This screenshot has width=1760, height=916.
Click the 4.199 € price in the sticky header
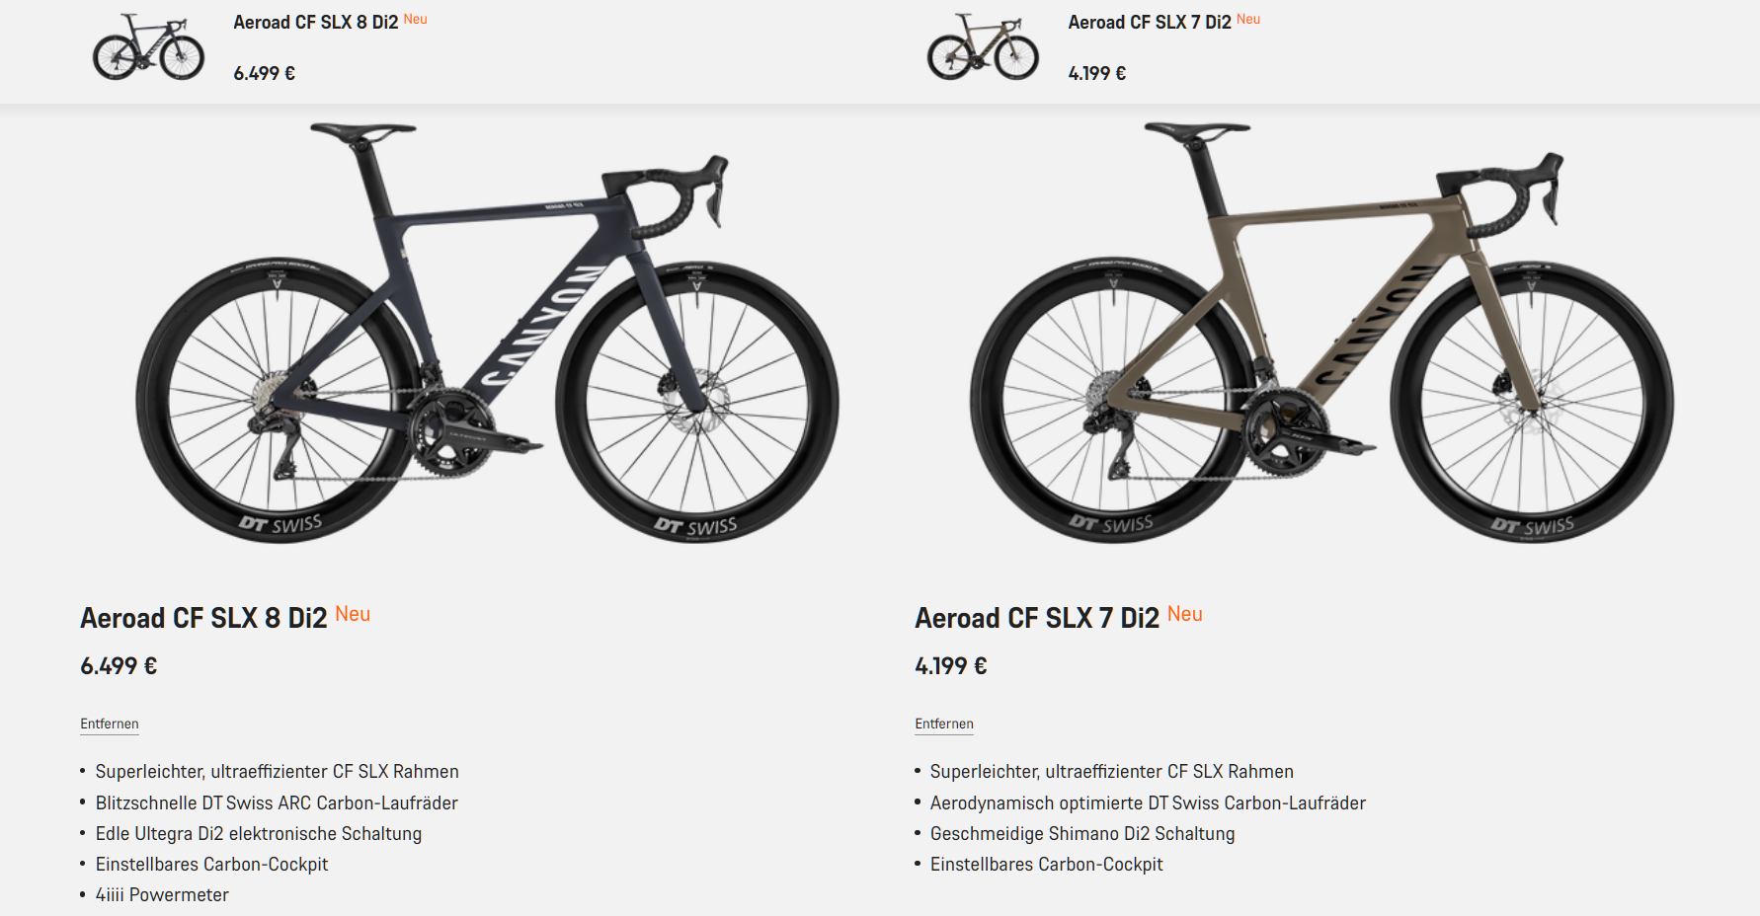click(1097, 73)
